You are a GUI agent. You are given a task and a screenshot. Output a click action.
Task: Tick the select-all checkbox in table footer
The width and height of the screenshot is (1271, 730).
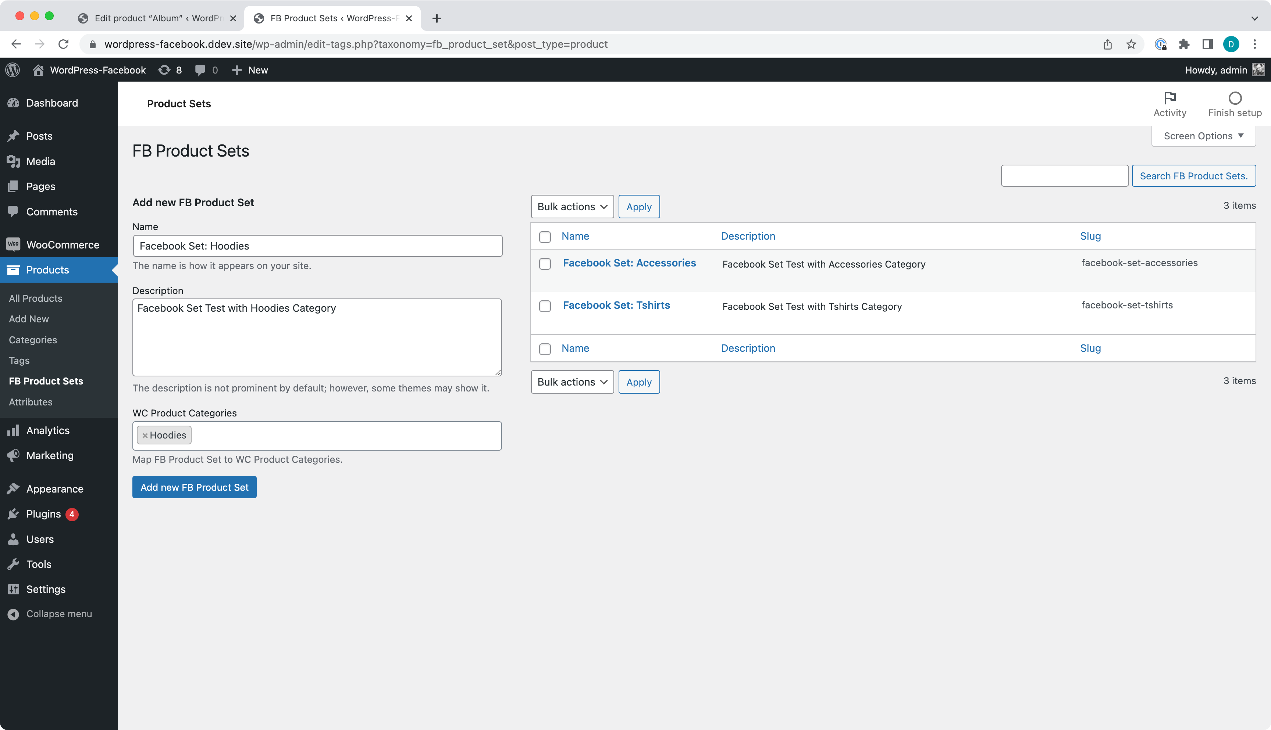(x=545, y=349)
